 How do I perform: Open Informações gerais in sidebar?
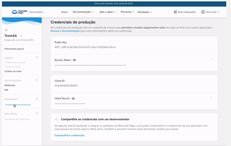coord(14,49)
